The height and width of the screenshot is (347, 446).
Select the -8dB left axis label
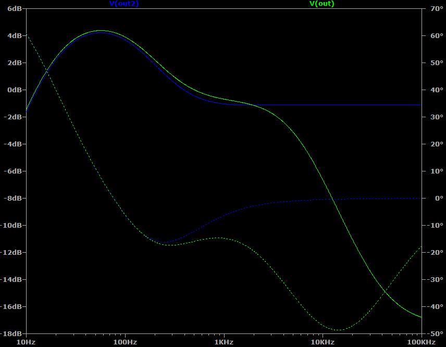point(13,198)
